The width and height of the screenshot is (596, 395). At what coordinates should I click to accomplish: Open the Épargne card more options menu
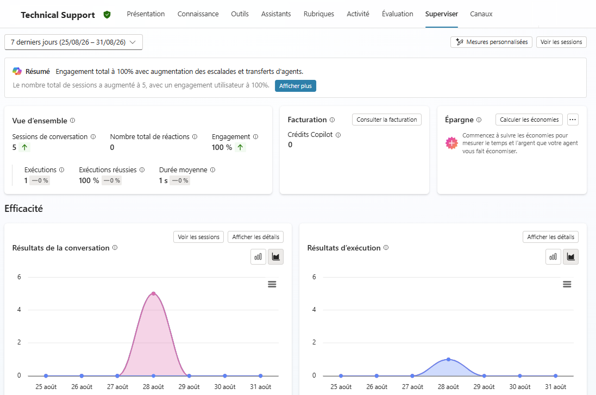pyautogui.click(x=573, y=120)
